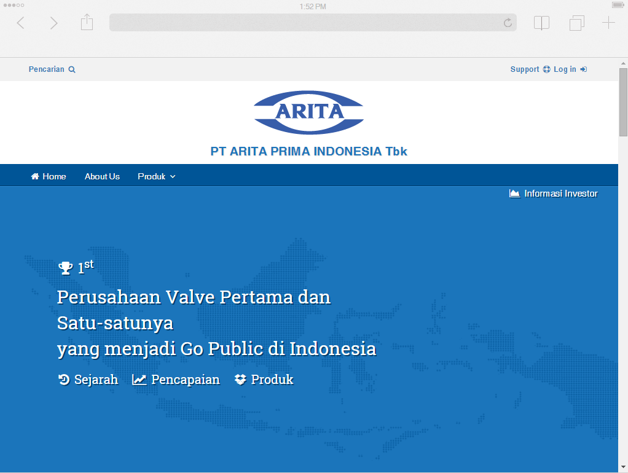
Task: Click the house icon in navigation bar
Action: (x=35, y=176)
